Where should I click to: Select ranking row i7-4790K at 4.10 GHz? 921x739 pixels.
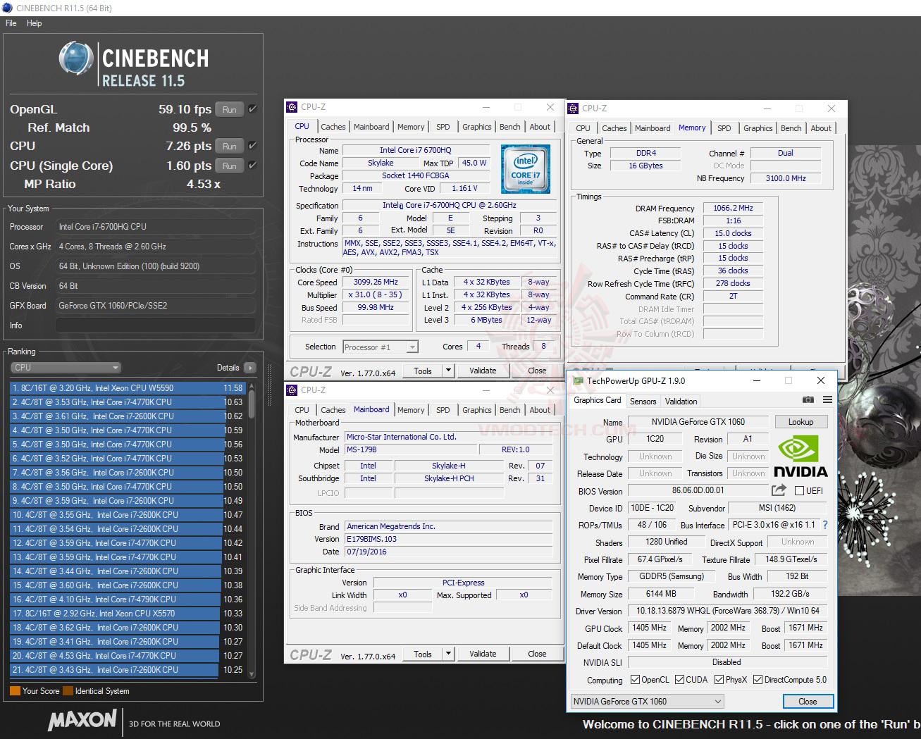127,600
